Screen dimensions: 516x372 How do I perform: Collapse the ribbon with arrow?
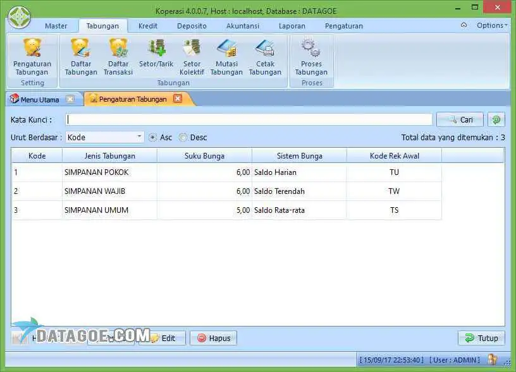pyautogui.click(x=464, y=25)
